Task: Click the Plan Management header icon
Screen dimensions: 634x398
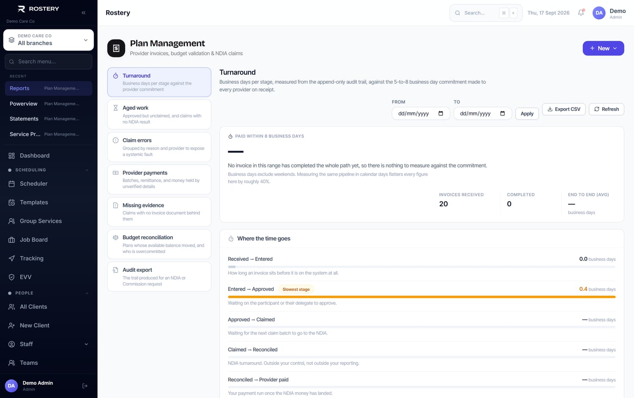Action: point(116,48)
